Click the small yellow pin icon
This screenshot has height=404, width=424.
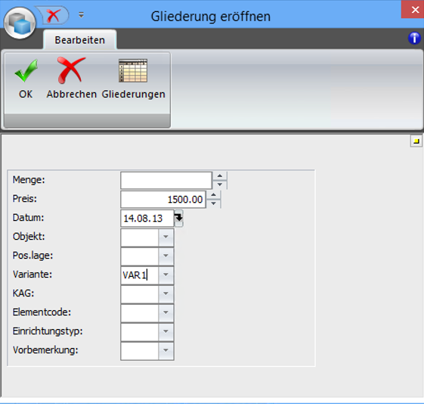416,141
